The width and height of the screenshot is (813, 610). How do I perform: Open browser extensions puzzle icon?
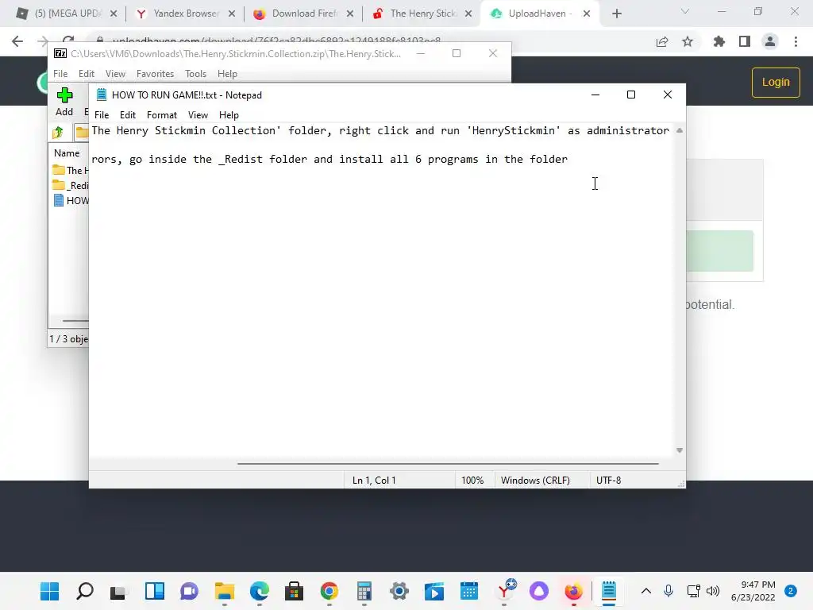(719, 41)
